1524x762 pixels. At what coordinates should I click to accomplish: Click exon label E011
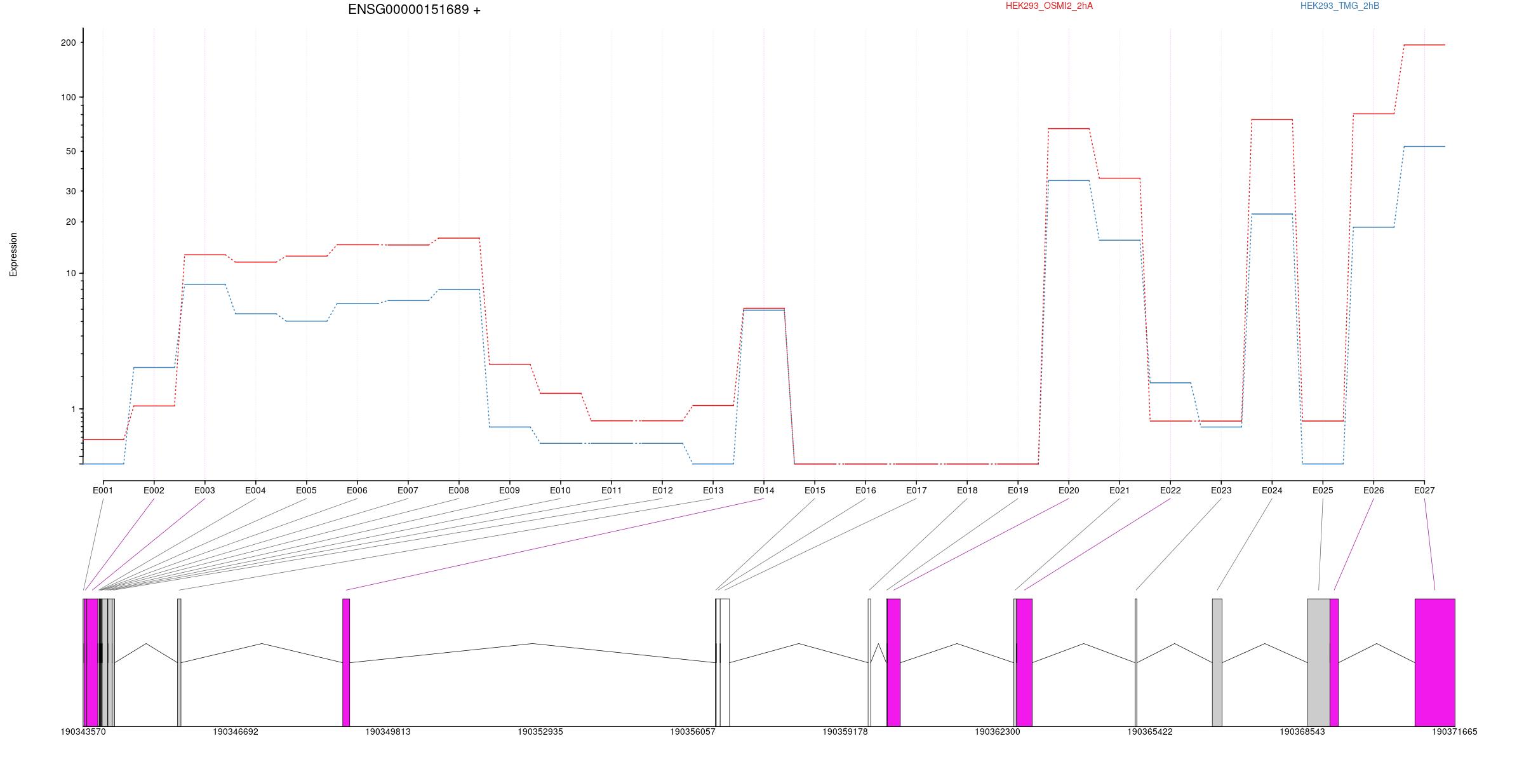(612, 490)
